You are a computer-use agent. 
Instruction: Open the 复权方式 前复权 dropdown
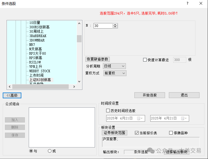(x=115, y=73)
